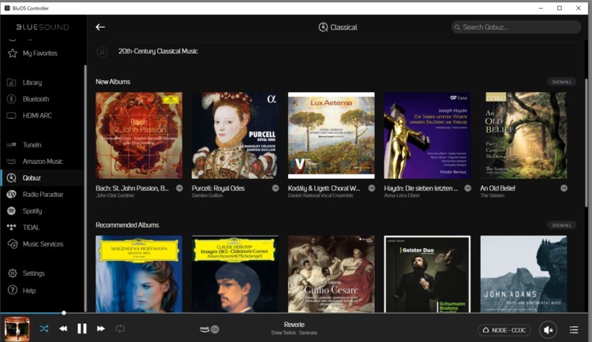Click the now playing album art
Viewport: 592px width, 342px height.
17,329
